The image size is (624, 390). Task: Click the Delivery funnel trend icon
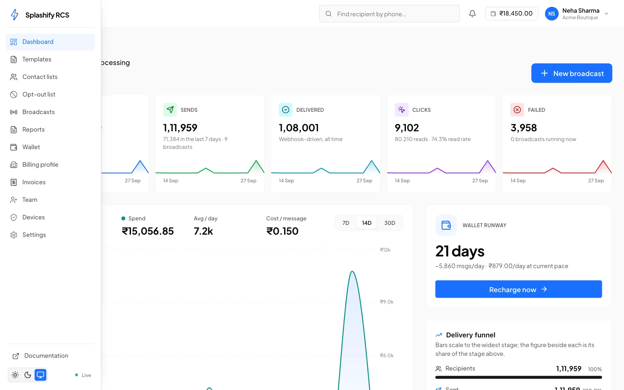(x=439, y=335)
